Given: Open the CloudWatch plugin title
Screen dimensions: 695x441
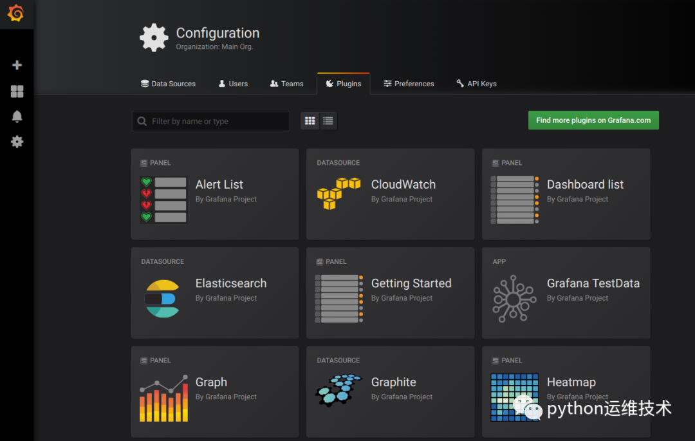Looking at the screenshot, I should coord(403,184).
